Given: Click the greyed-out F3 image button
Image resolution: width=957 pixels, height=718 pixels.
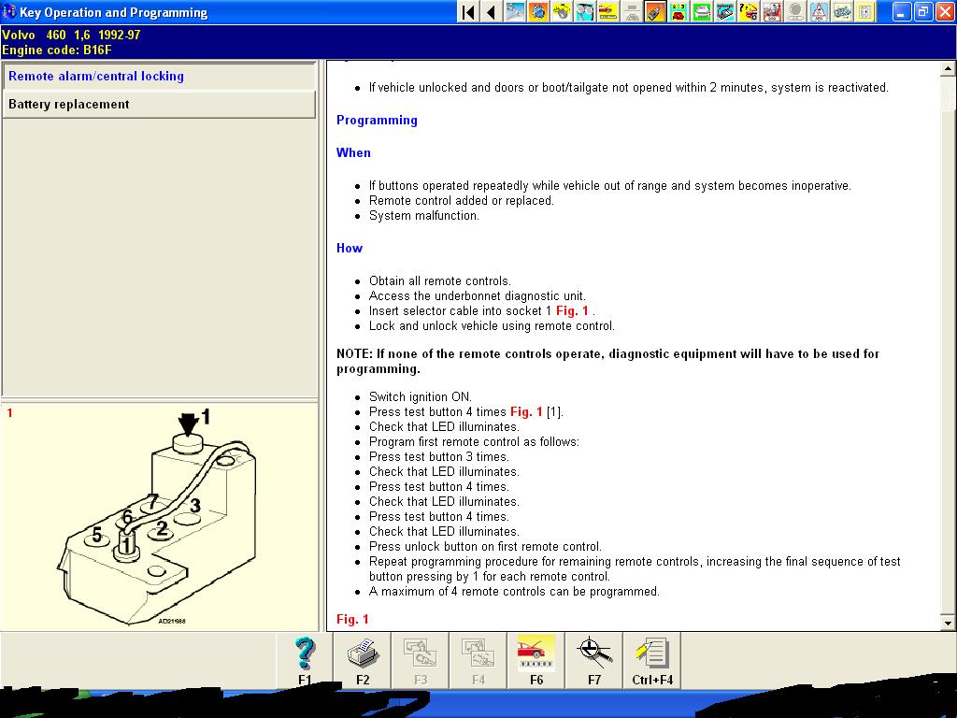Looking at the screenshot, I should pyautogui.click(x=421, y=661).
